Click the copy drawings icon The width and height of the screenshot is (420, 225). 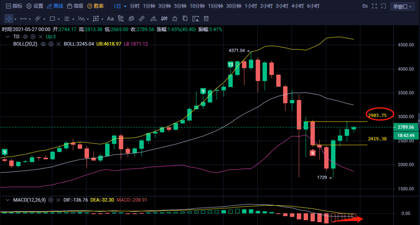coord(185,19)
